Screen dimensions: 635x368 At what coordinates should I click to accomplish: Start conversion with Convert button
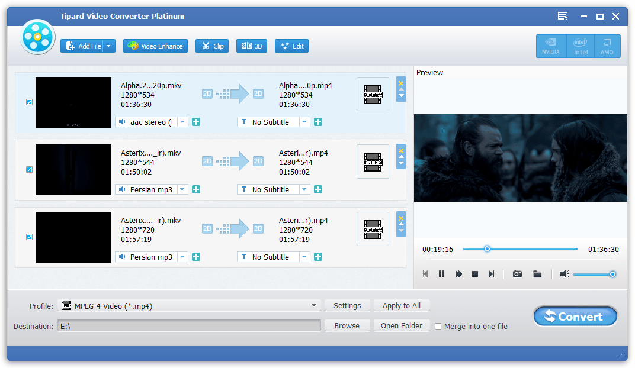(575, 317)
